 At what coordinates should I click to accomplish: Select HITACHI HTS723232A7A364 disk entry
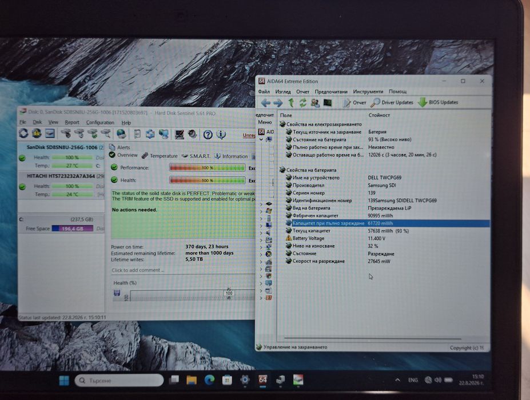pyautogui.click(x=61, y=176)
